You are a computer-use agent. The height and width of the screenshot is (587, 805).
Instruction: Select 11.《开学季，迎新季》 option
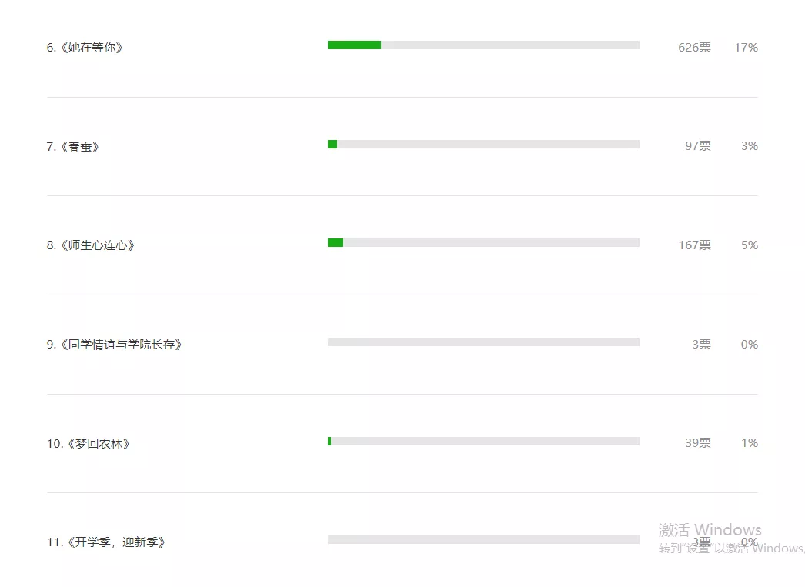(106, 542)
